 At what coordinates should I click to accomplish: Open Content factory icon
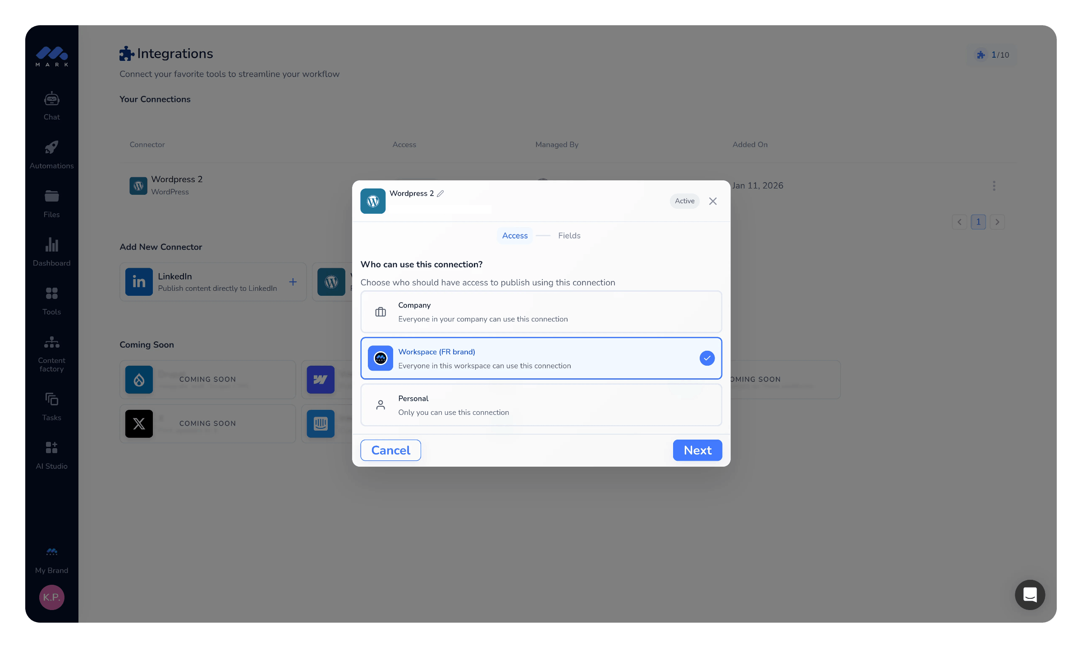tap(51, 342)
